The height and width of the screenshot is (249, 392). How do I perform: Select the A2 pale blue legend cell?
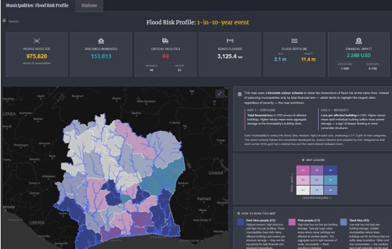click(317, 190)
